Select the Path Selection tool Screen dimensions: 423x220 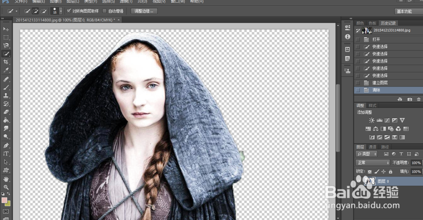6,162
